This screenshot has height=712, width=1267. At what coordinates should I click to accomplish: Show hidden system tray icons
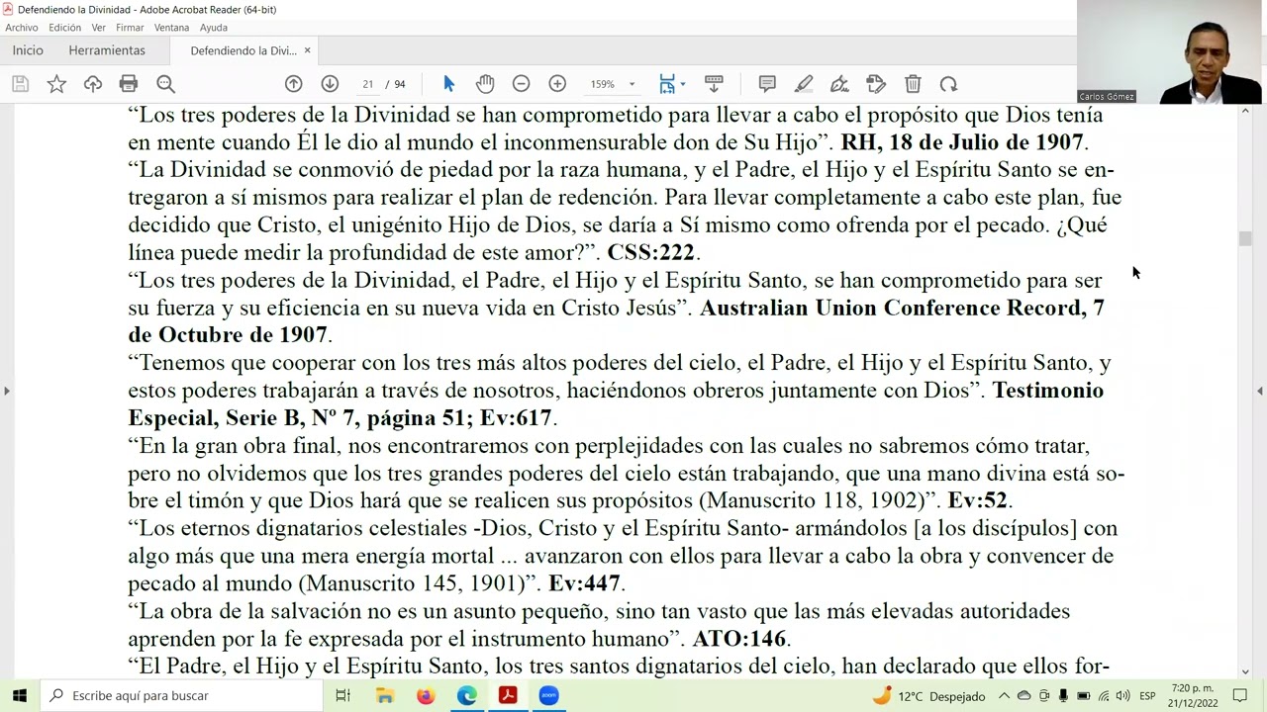pyautogui.click(x=1004, y=696)
